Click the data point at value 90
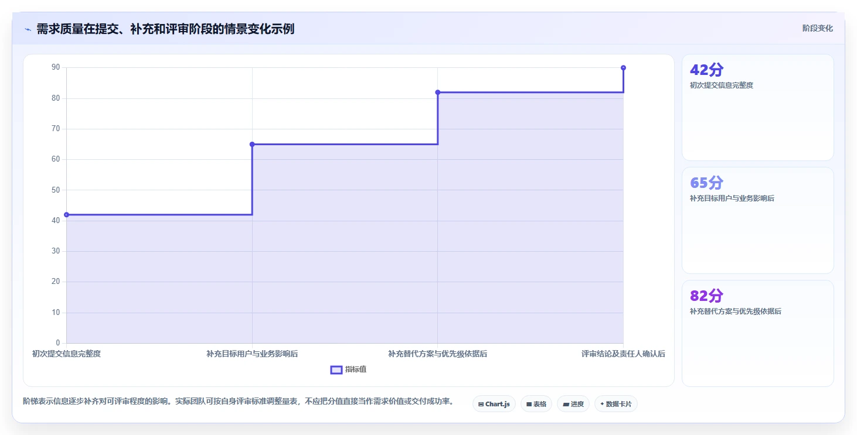This screenshot has height=435, width=857. [623, 68]
